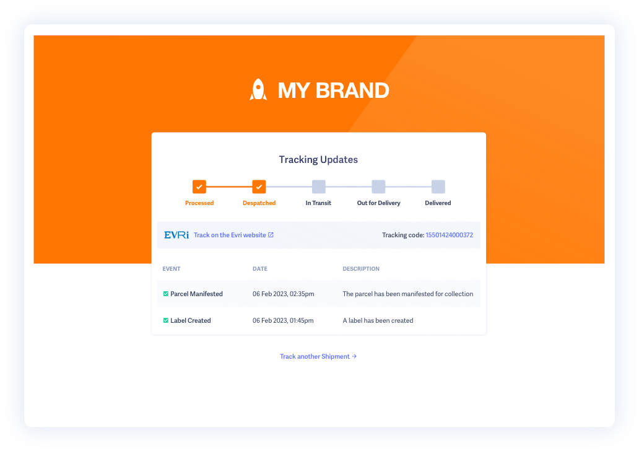Click the Tracking Updates heading
639x451 pixels.
(318, 159)
